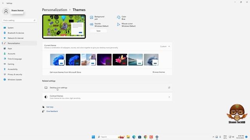Open Privacy & security settings
This screenshot has height=140, width=250.
[20, 74]
